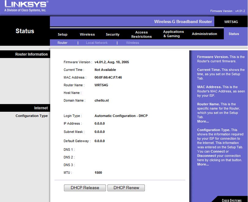The image size is (248, 202).
Task: Click the Default Gateway value 0.0.0.0
Action: click(100, 141)
